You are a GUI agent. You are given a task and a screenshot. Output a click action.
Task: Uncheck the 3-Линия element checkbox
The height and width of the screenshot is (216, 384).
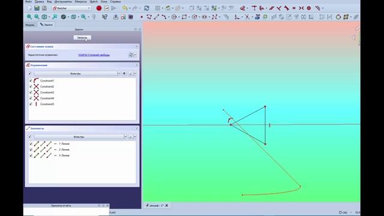tap(31, 155)
